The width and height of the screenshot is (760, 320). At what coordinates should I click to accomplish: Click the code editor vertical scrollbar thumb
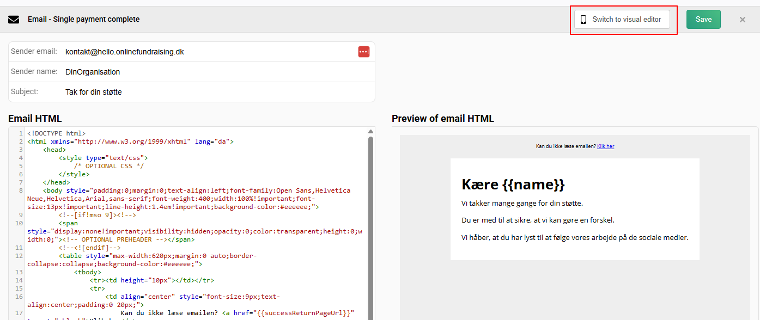tap(370, 229)
